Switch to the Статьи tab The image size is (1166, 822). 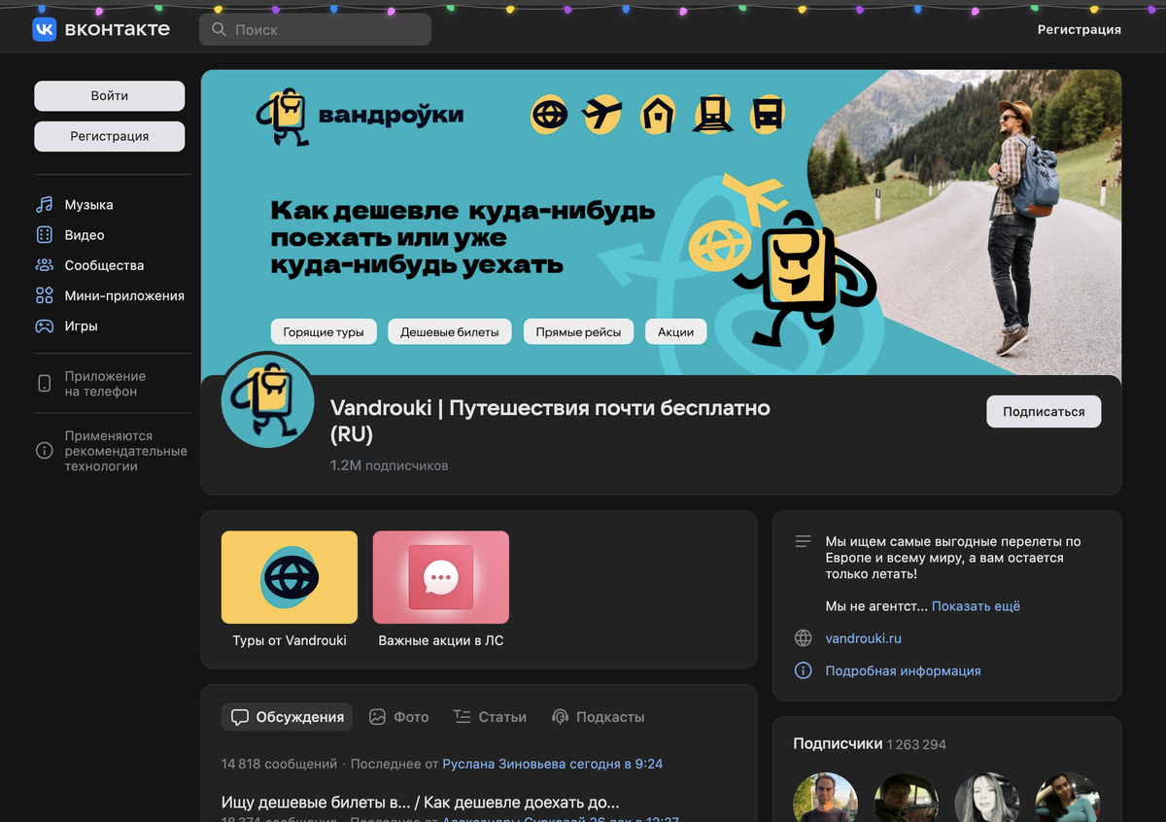pyautogui.click(x=490, y=717)
